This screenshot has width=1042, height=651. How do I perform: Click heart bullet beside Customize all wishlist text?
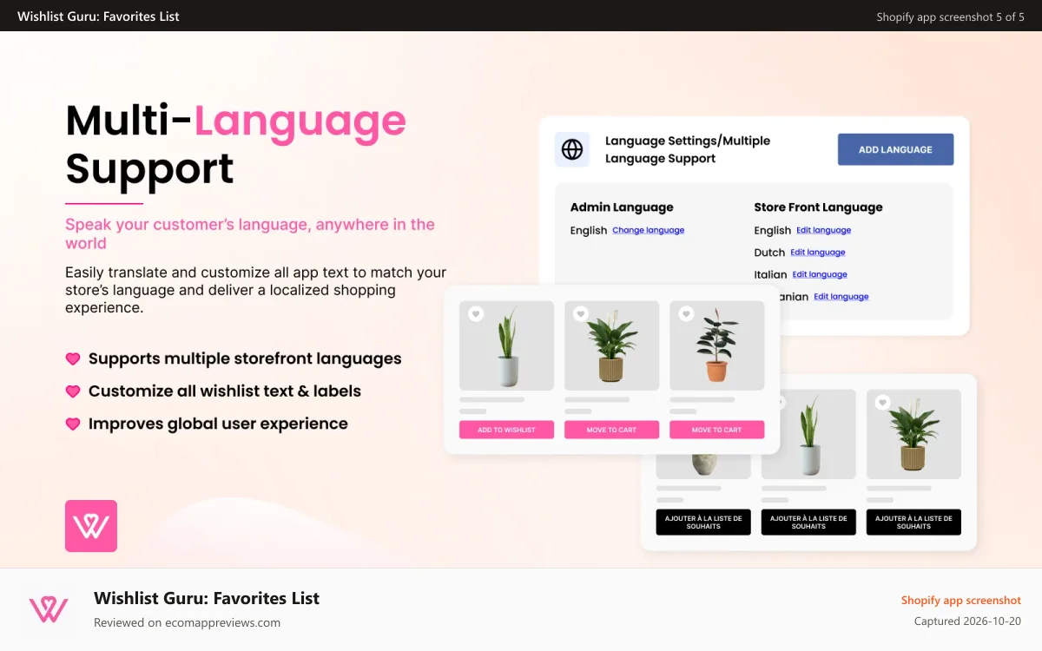click(73, 391)
